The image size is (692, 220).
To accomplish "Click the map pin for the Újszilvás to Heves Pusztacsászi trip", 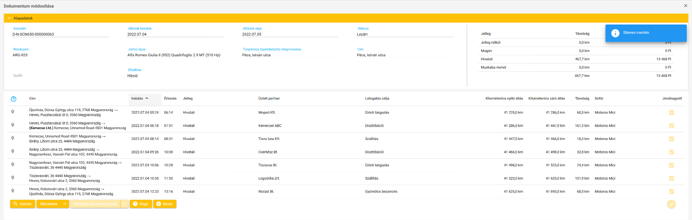I will [13, 112].
